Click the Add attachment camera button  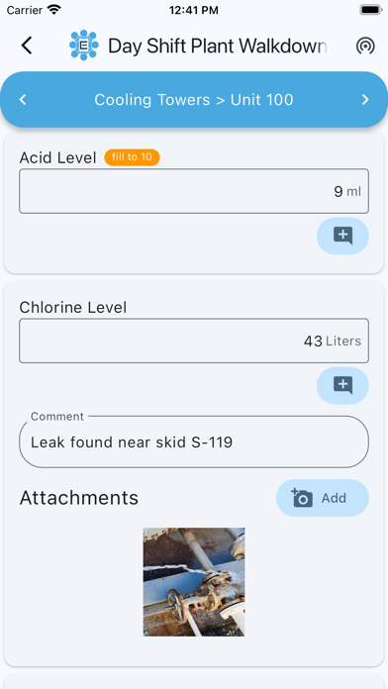coord(323,498)
